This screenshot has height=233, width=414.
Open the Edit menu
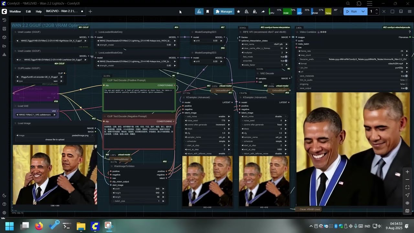28,11
